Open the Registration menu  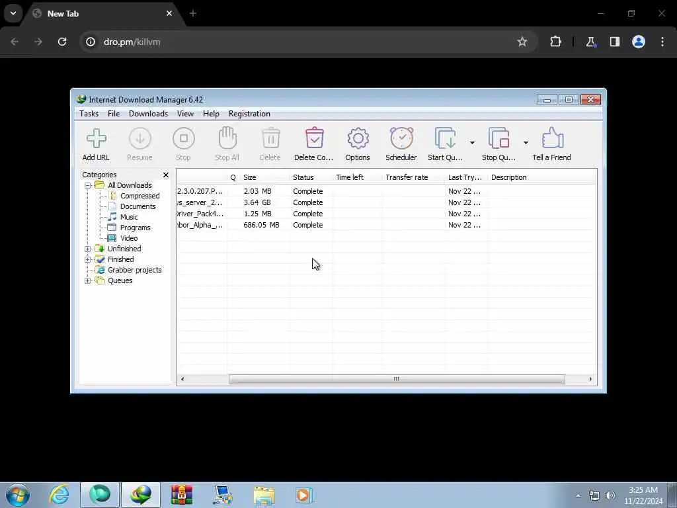[249, 114]
